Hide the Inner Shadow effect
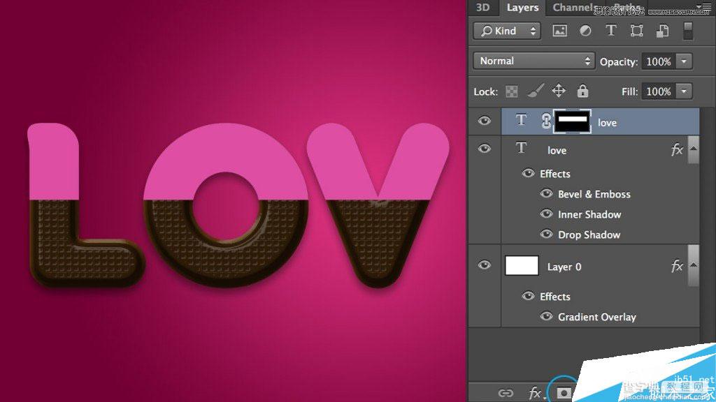Screen dimensions: 716x402 [547, 214]
